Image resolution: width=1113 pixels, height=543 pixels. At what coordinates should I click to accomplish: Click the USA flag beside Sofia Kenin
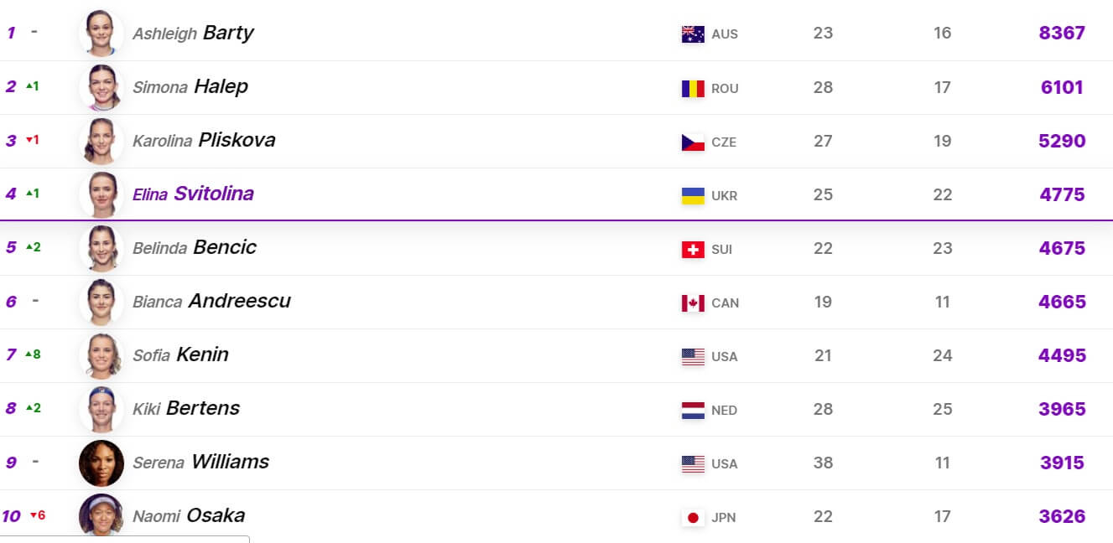(x=693, y=356)
